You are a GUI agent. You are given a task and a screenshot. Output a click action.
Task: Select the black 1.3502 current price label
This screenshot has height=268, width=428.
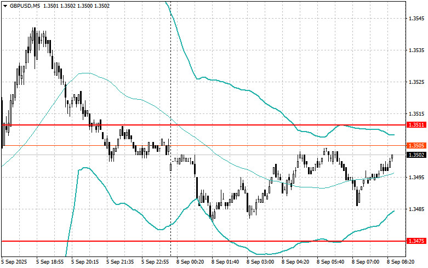tap(416, 155)
